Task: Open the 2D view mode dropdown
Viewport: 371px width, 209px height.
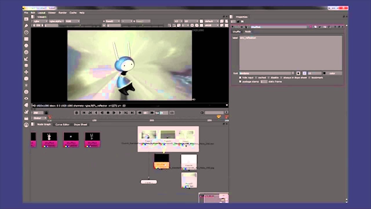Action: tap(191, 21)
